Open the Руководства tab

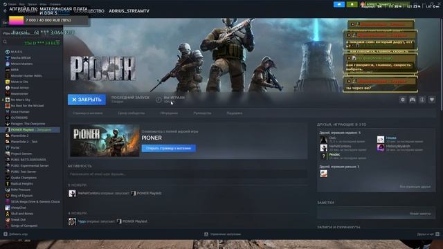click(x=202, y=113)
